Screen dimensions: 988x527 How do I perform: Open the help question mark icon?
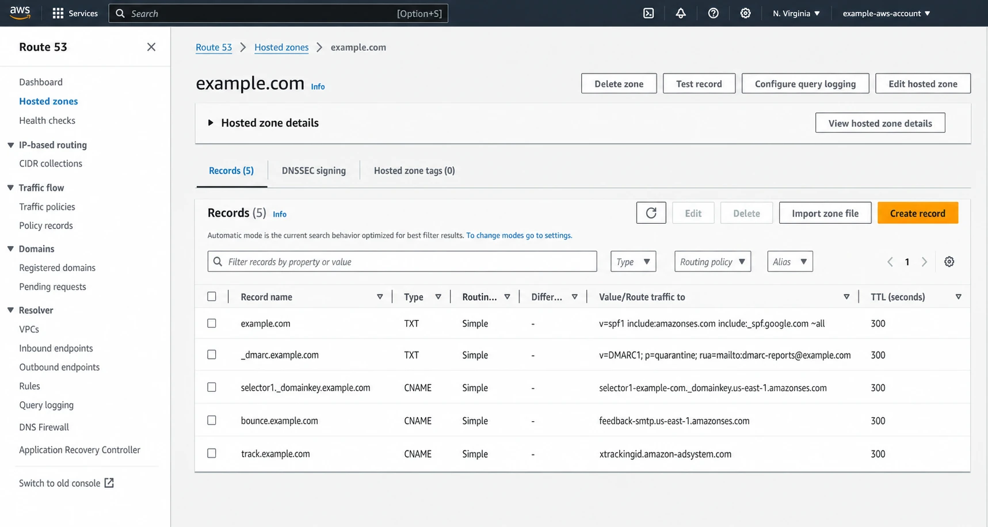(713, 13)
